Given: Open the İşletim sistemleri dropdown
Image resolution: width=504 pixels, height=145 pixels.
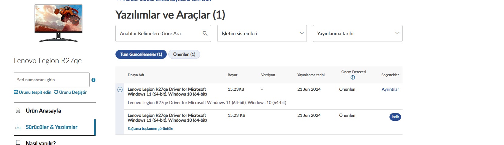Looking at the screenshot, I should [262, 33].
